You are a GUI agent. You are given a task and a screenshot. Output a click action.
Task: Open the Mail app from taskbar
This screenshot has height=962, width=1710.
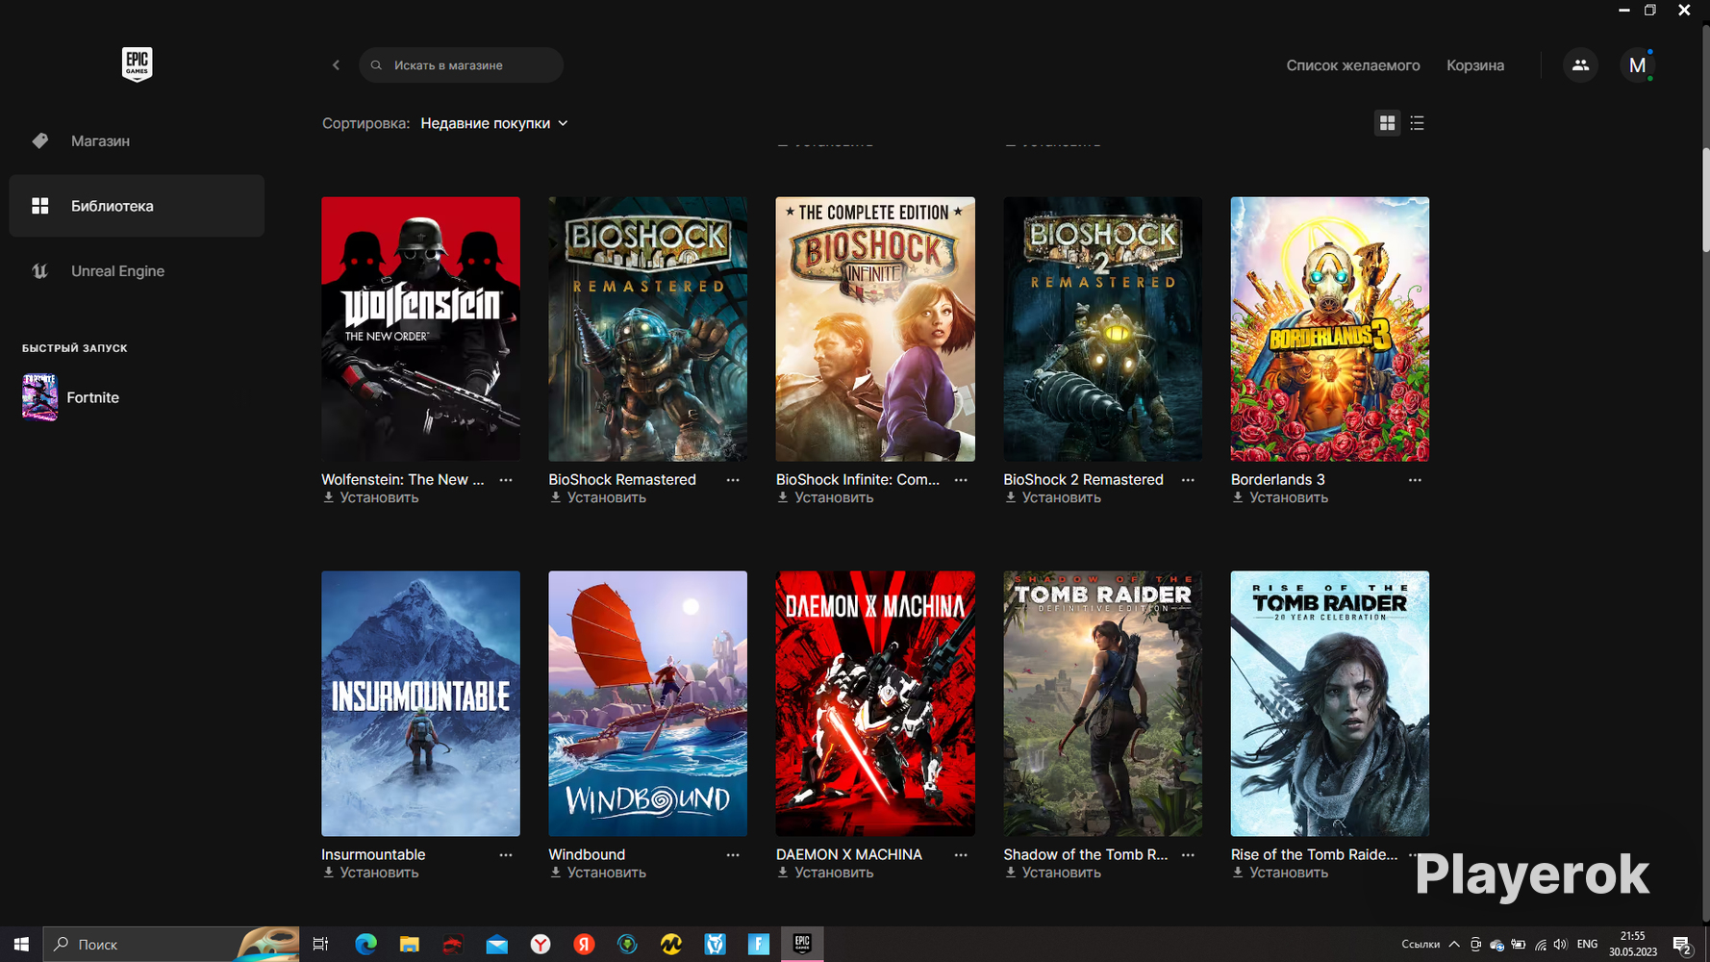496,945
